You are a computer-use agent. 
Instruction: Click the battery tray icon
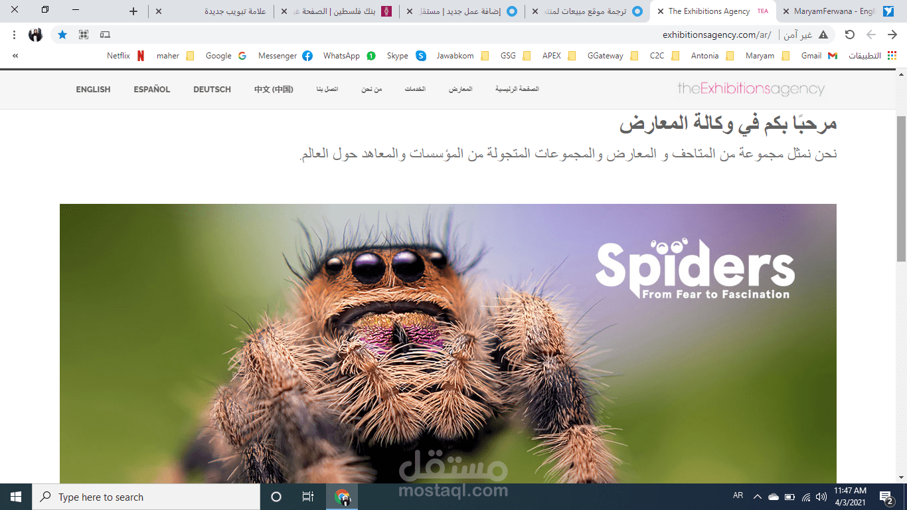[x=789, y=497]
